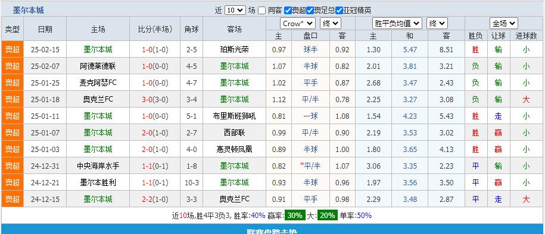
Task: Click the 类型 column header
Action: (x=12, y=30)
